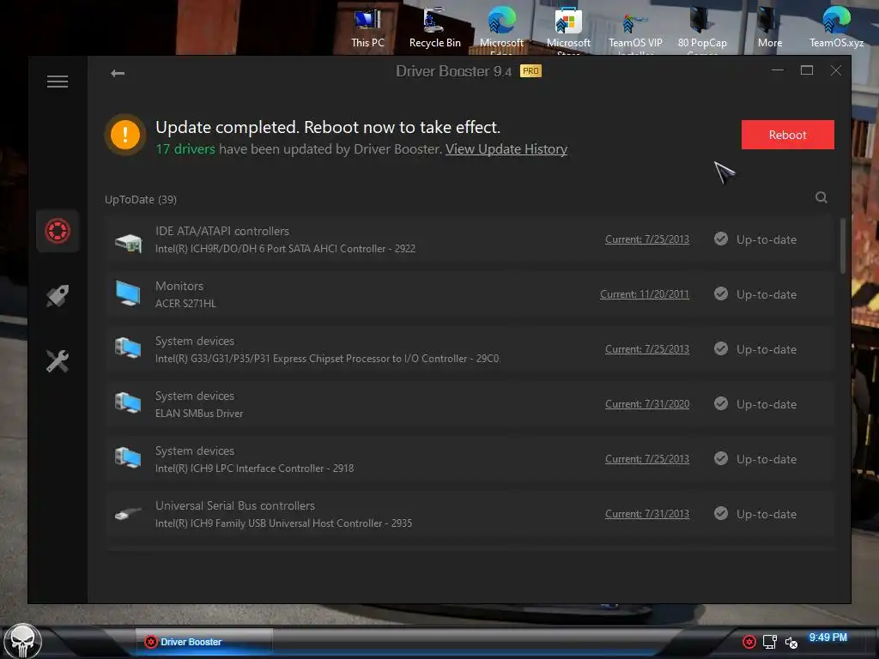Click Current: 11/20/2011 link for Monitors
Image resolution: width=879 pixels, height=659 pixels.
(644, 294)
